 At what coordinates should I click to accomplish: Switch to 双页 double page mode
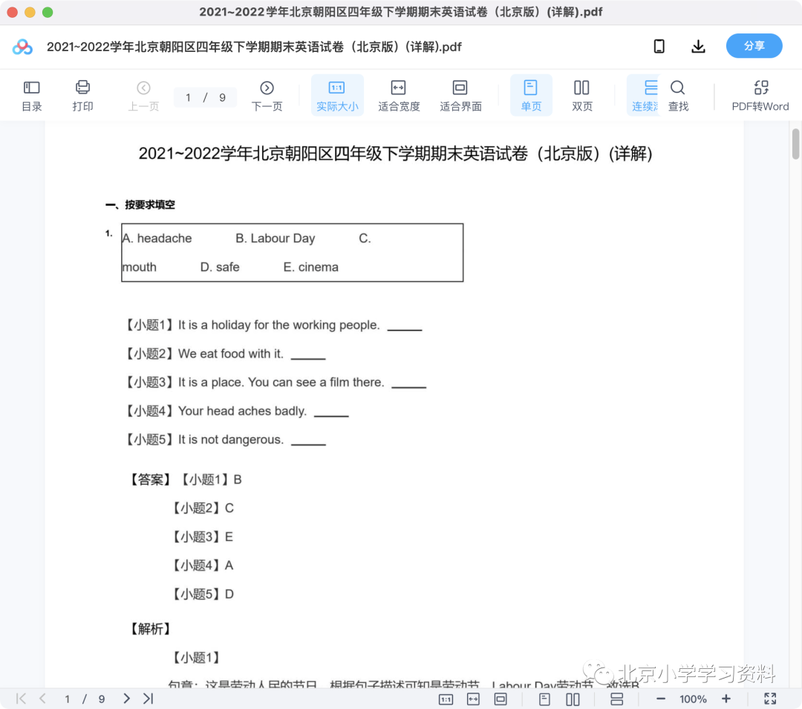click(581, 96)
